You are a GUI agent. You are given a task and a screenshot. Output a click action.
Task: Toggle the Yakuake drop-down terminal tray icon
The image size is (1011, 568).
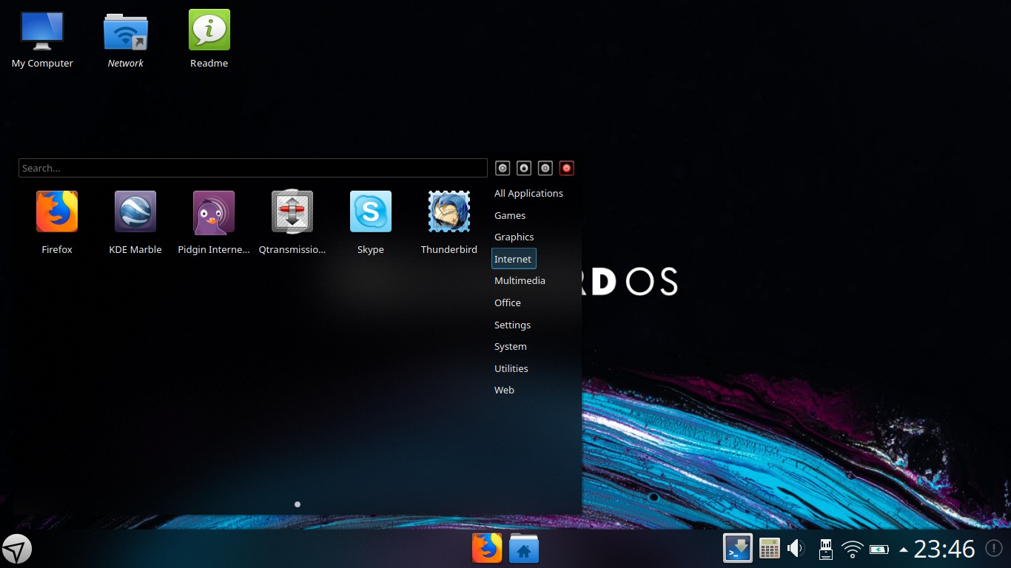pos(738,549)
